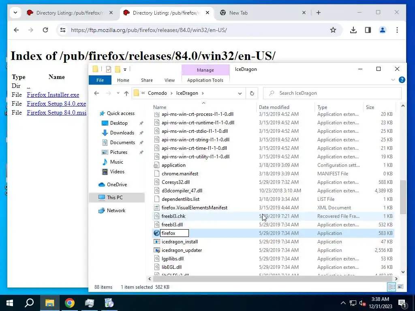Switch to Large icons view button
This screenshot has height=311, width=415.
[400, 287]
